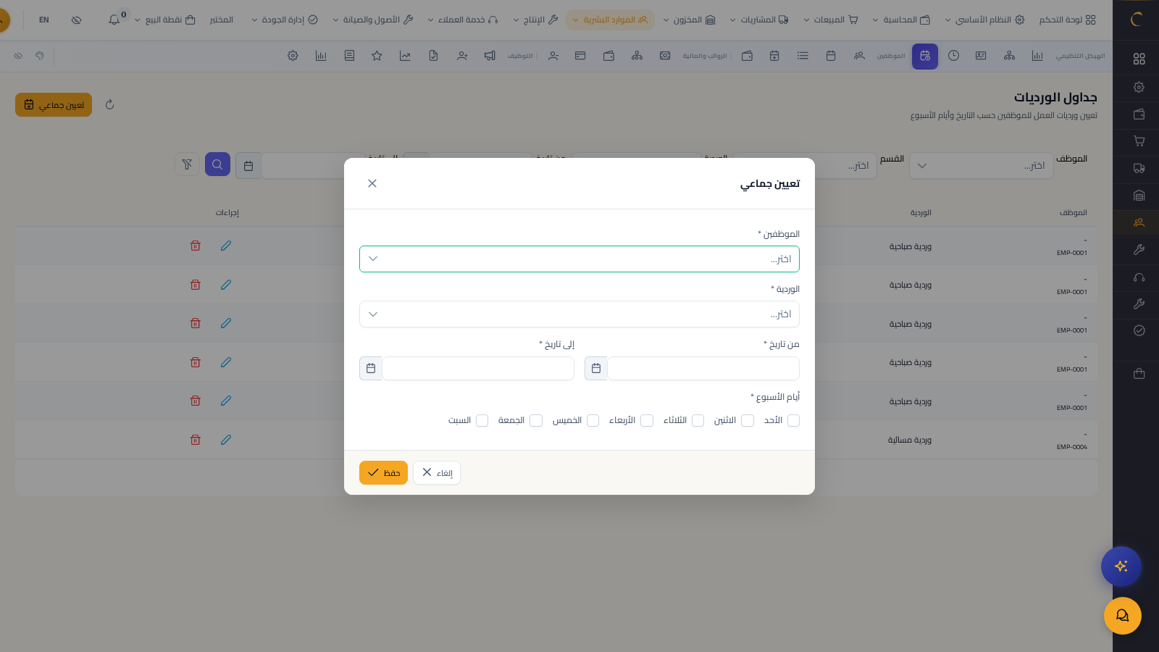The image size is (1159, 652).
Task: Open the الموارد البشرية menu
Action: tap(610, 20)
